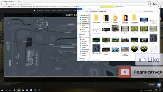Click the Подписаться subscribe button
The height and width of the screenshot is (92, 163).
click(x=141, y=72)
